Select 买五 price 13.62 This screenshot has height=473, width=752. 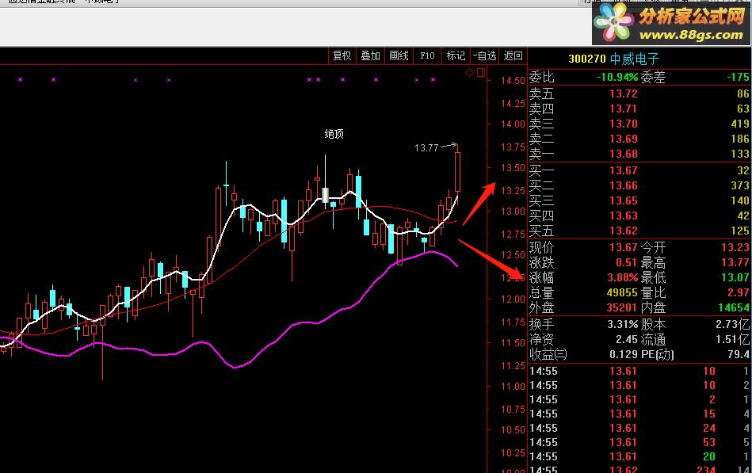(x=624, y=231)
